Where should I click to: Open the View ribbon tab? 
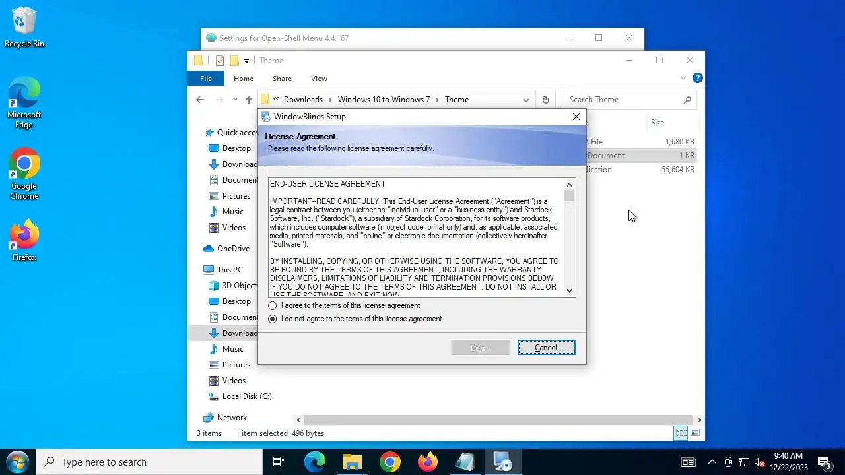coord(319,79)
